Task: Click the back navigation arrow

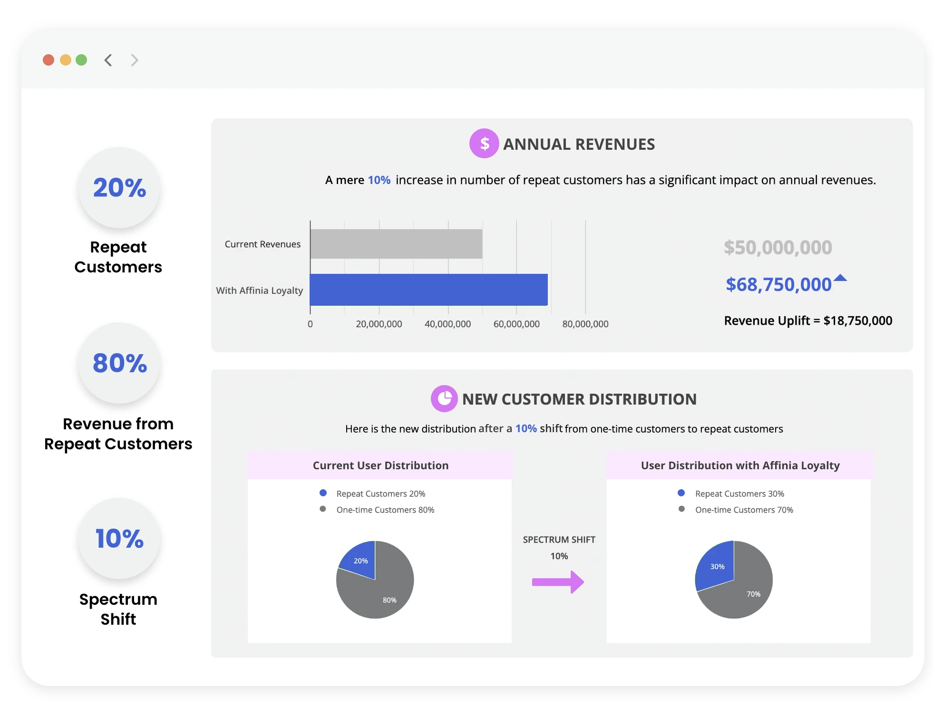Action: point(108,60)
